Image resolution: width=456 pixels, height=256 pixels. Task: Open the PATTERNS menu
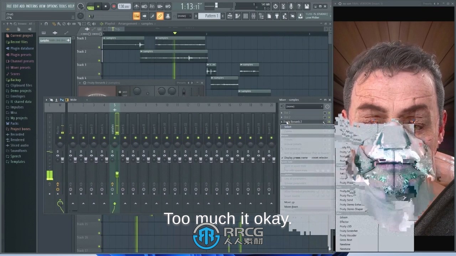click(32, 6)
